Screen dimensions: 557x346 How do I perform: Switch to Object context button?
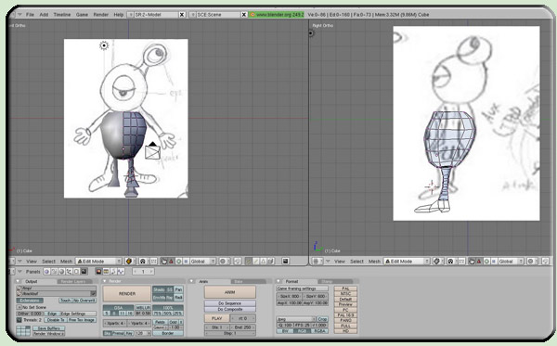point(69,272)
